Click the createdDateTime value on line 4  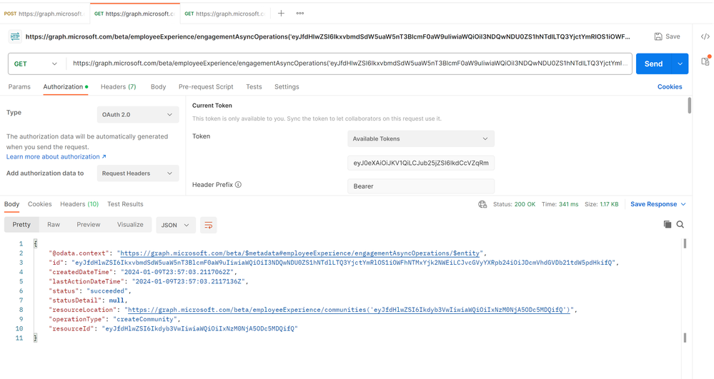[x=177, y=272]
